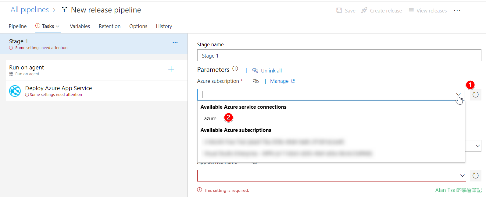
Task: Click the Save disk icon
Action: pyautogui.click(x=339, y=10)
